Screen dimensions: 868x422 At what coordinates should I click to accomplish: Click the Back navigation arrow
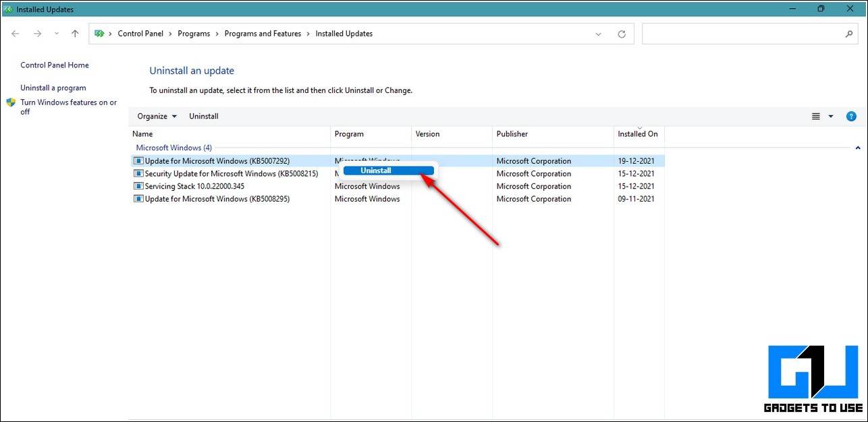16,34
